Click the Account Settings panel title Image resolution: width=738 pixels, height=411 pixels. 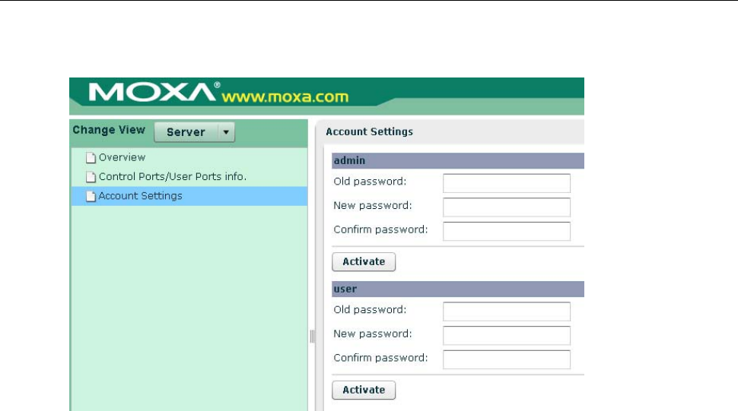tap(370, 131)
